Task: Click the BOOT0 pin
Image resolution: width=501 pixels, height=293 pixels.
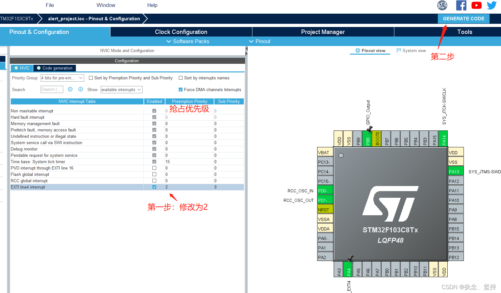Action: 377,139
